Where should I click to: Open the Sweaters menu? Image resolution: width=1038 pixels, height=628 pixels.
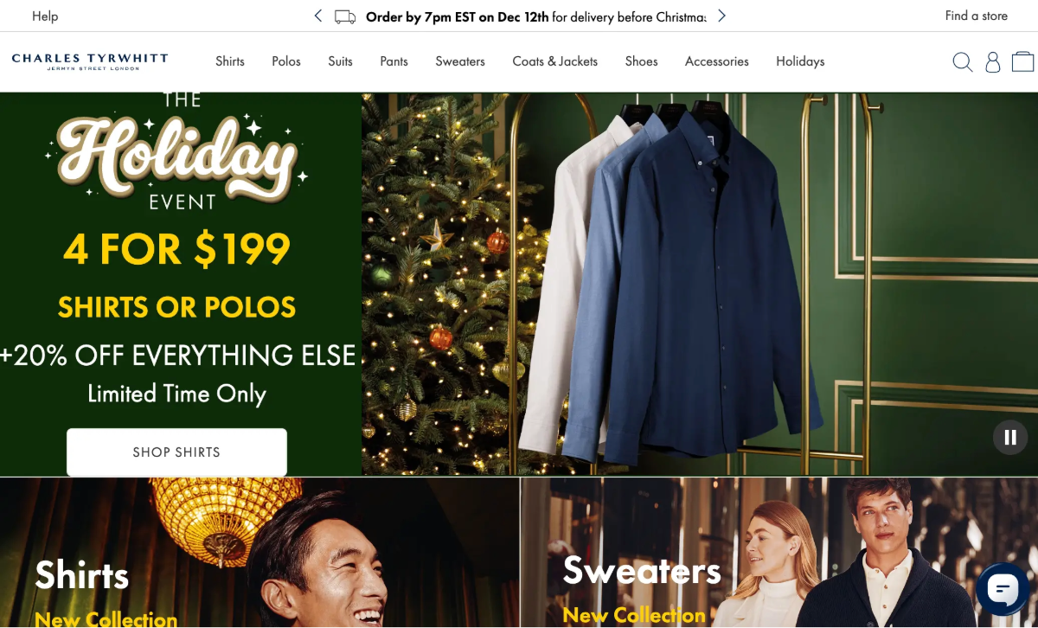[460, 61]
